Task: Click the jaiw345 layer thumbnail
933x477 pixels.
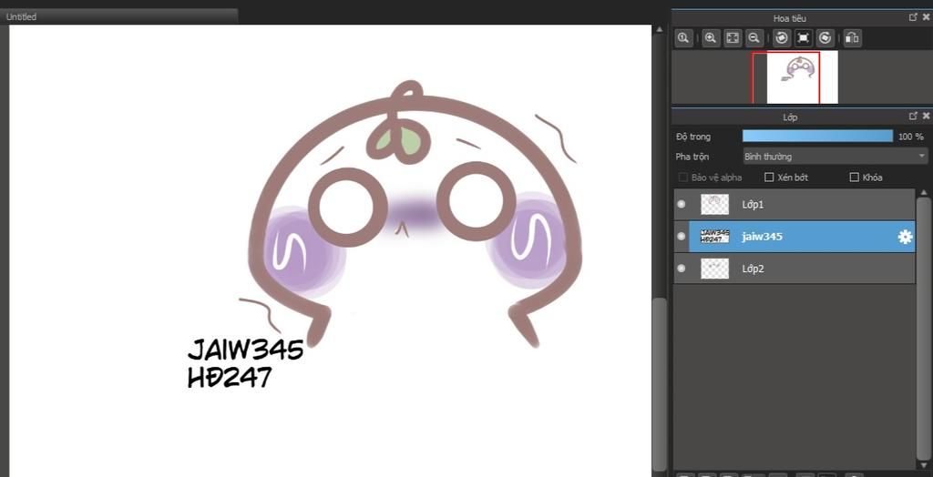Action: click(714, 237)
